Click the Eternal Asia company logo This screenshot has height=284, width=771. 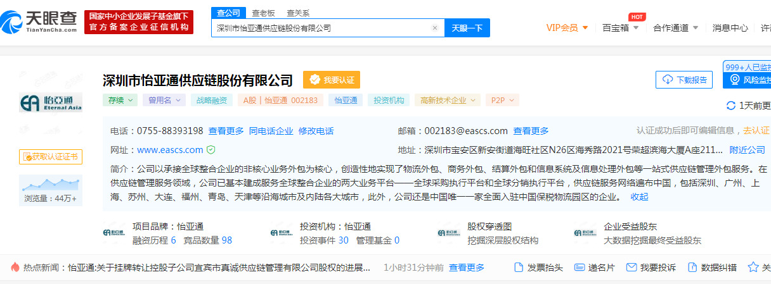(x=51, y=103)
